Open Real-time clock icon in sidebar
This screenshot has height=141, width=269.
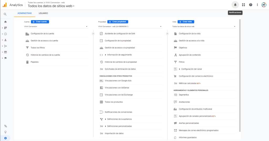[x=6, y=34]
